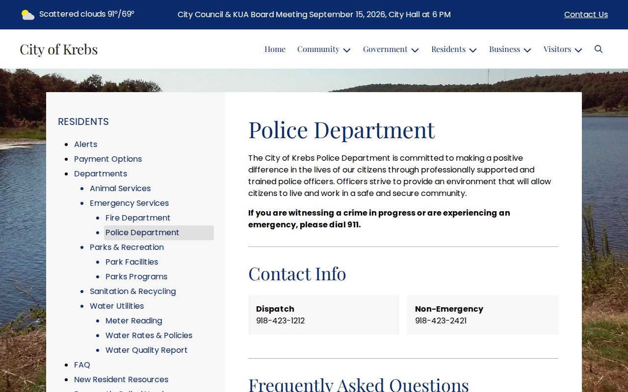This screenshot has height=392, width=628.
Task: Open the Residents menu chevron
Action: coord(473,50)
